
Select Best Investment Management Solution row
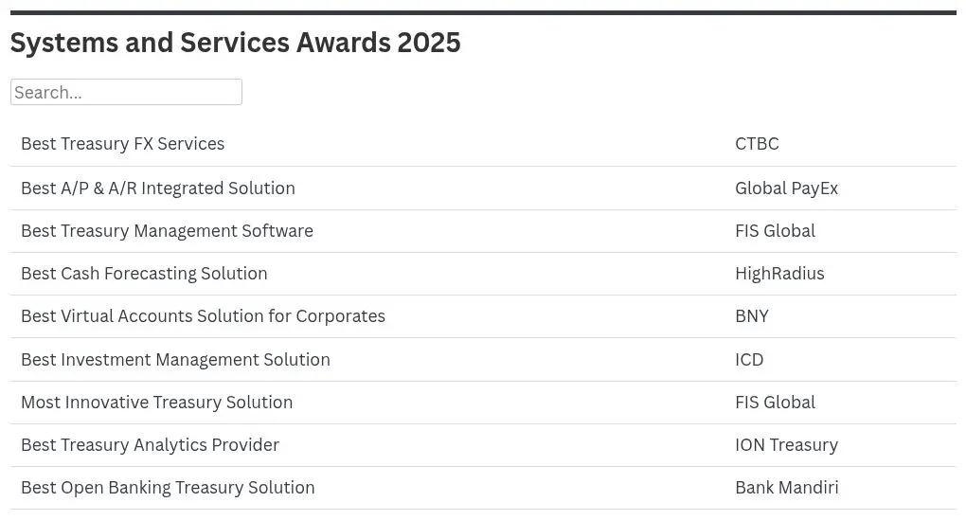(x=175, y=360)
